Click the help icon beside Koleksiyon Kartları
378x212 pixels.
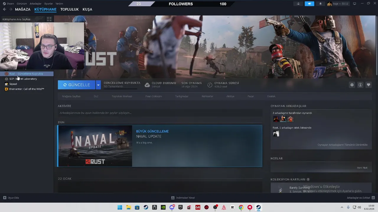[308, 179]
